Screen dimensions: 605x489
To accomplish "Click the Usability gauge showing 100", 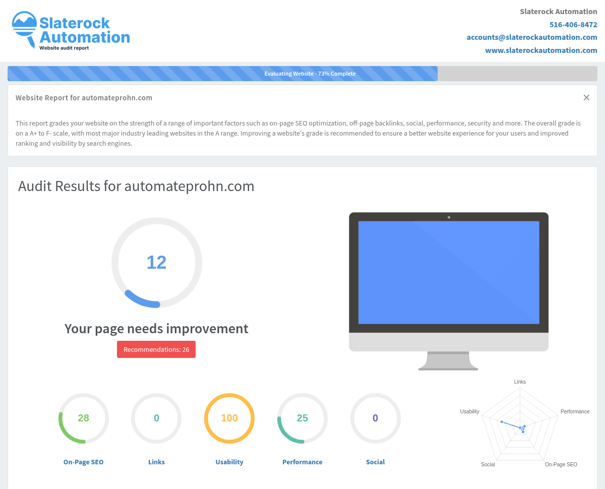I will [229, 418].
